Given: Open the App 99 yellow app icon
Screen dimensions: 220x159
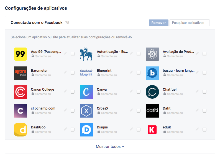Looking at the screenshot, I should point(21,54).
